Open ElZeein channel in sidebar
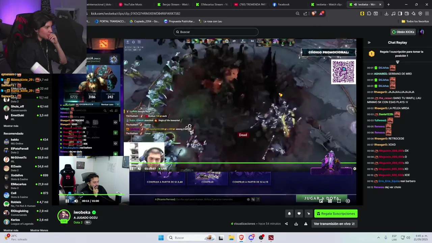The image size is (432, 243). (26, 168)
